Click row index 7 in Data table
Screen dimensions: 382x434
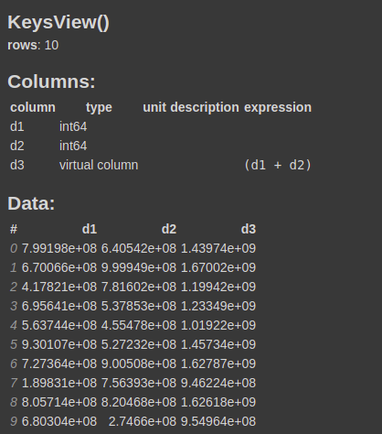[14, 383]
